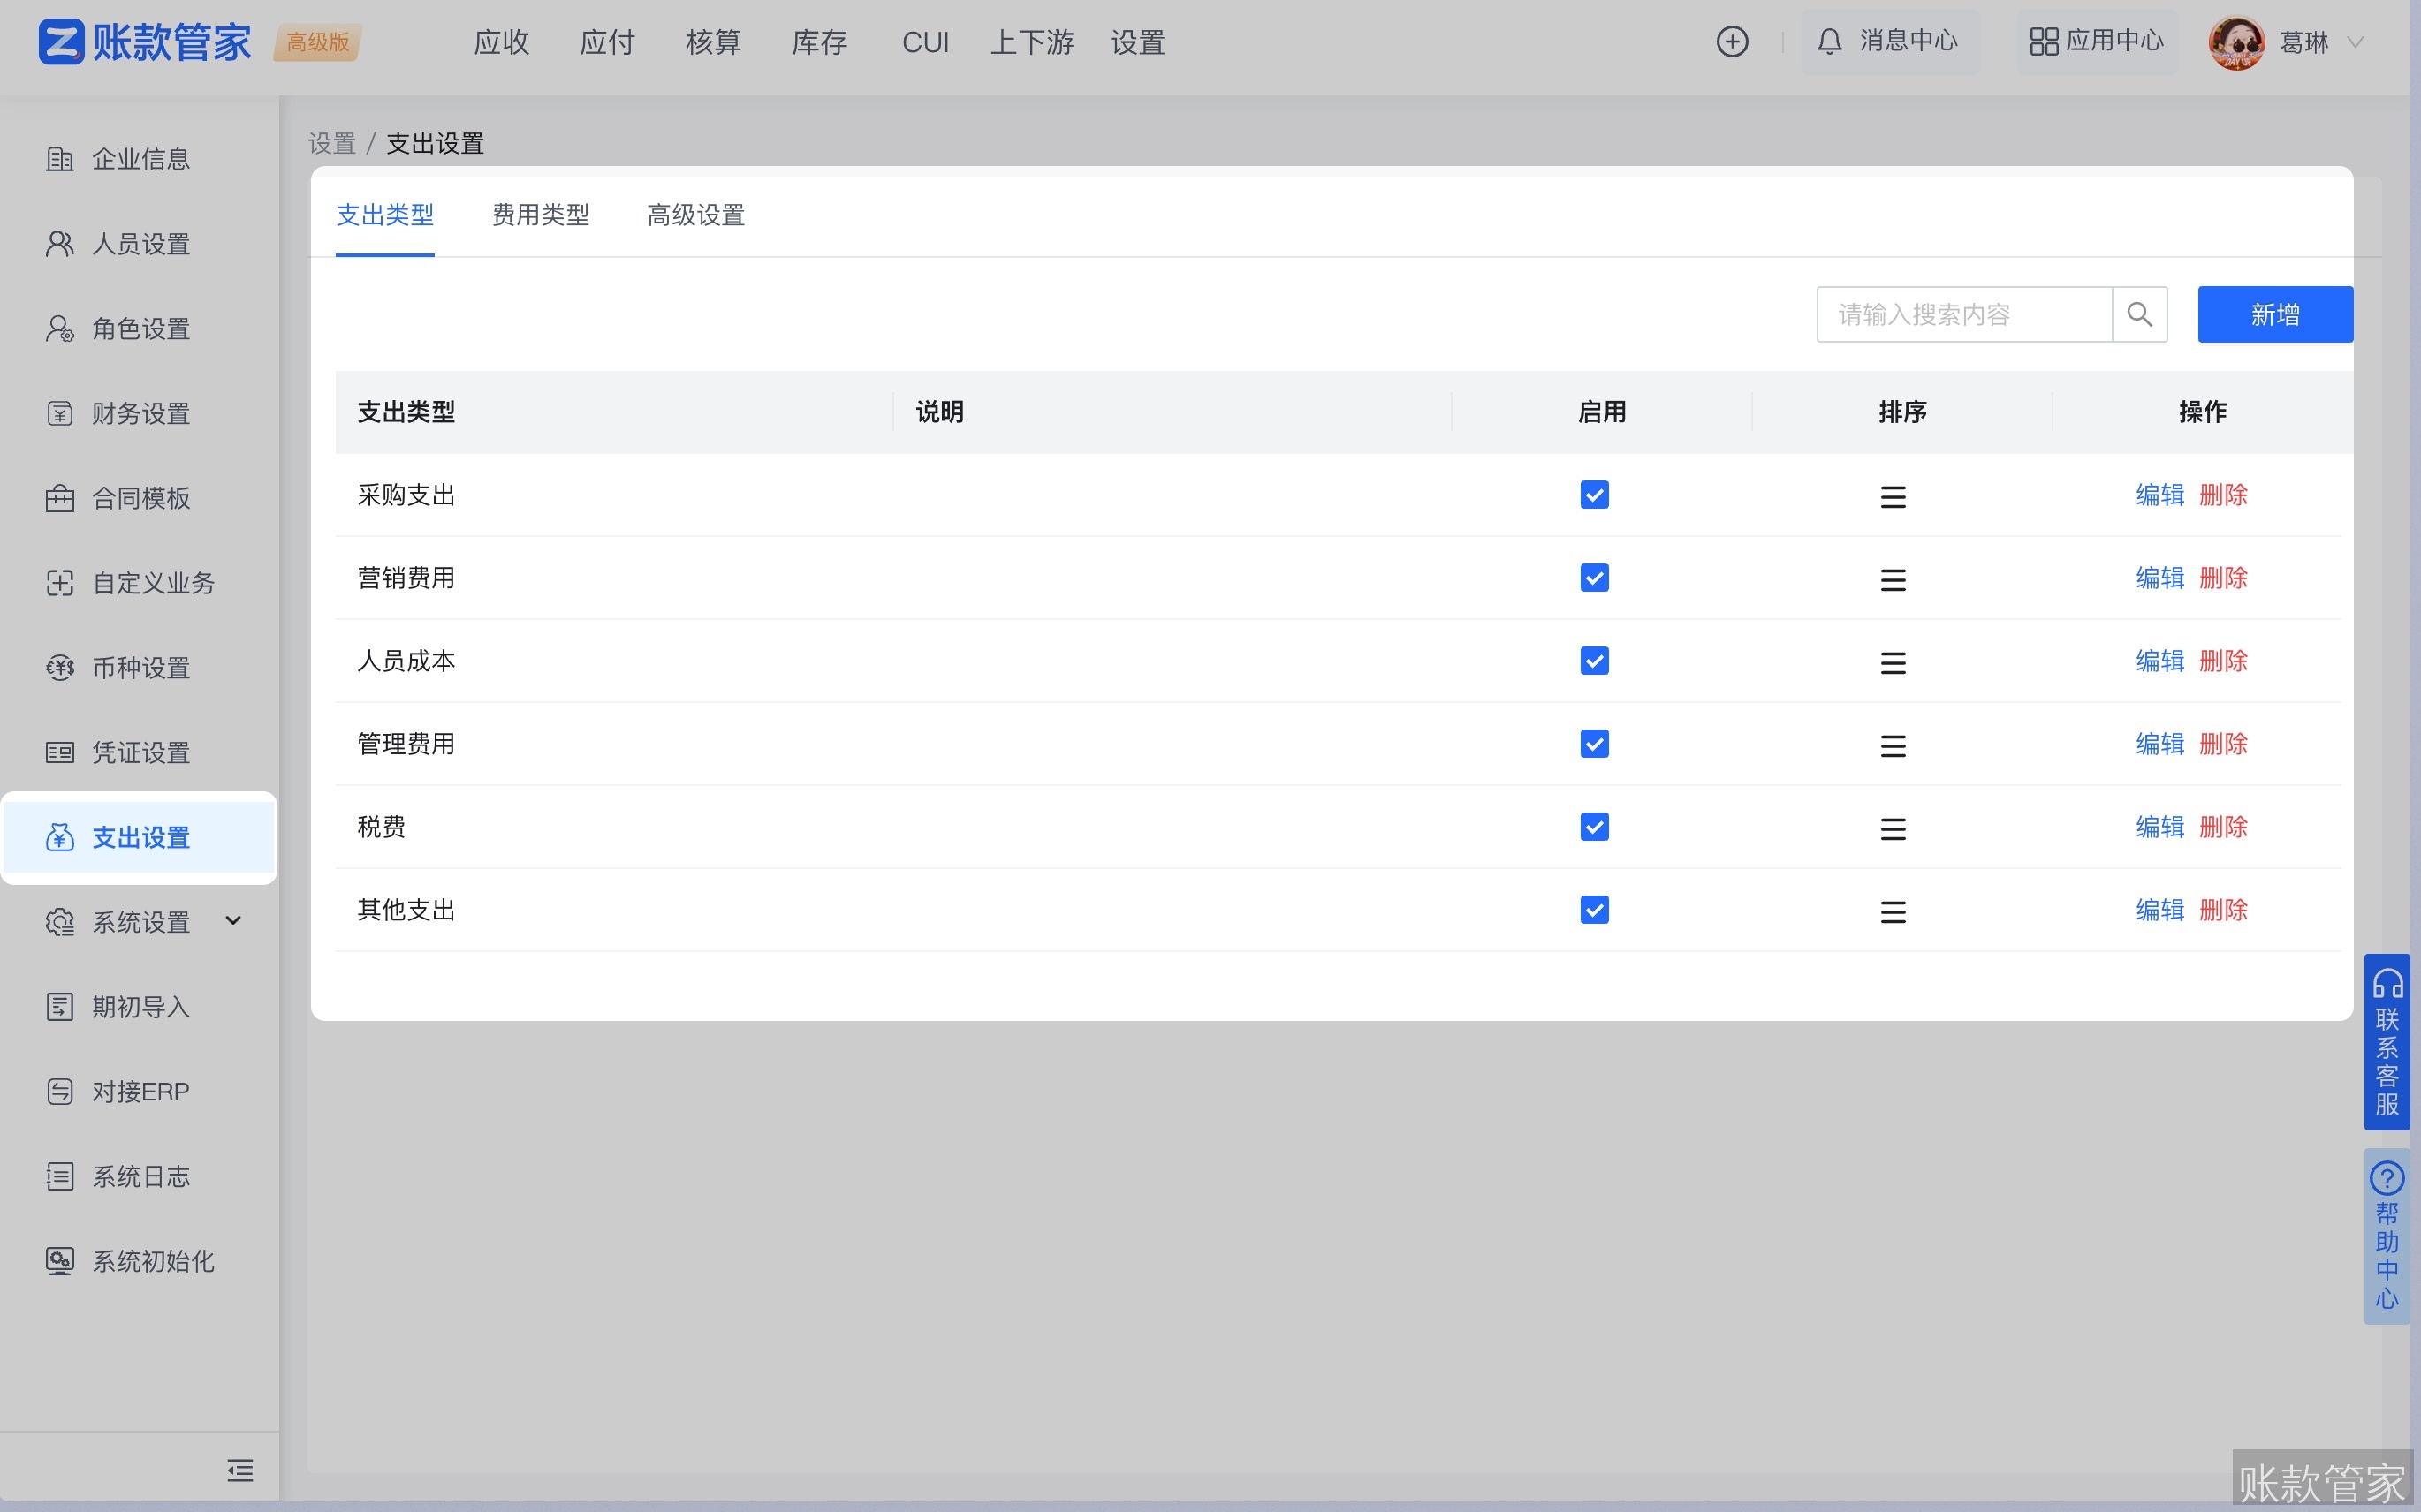The height and width of the screenshot is (1512, 2421).
Task: Click the 账款管家 logo icon
Action: pos(62,42)
